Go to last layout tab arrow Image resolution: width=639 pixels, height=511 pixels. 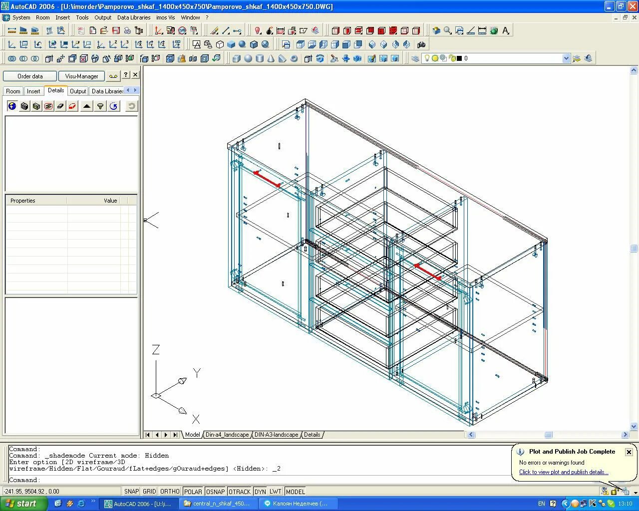175,435
